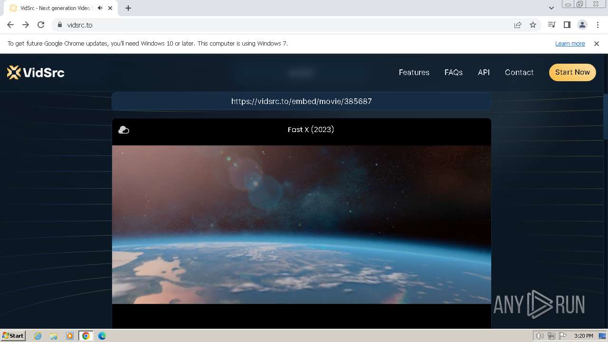This screenshot has height=342, width=608.
Task: Open Action Center flag icon
Action: (x=563, y=336)
